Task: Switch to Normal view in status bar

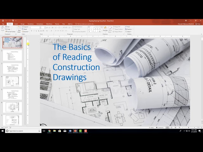Action: 167,128
